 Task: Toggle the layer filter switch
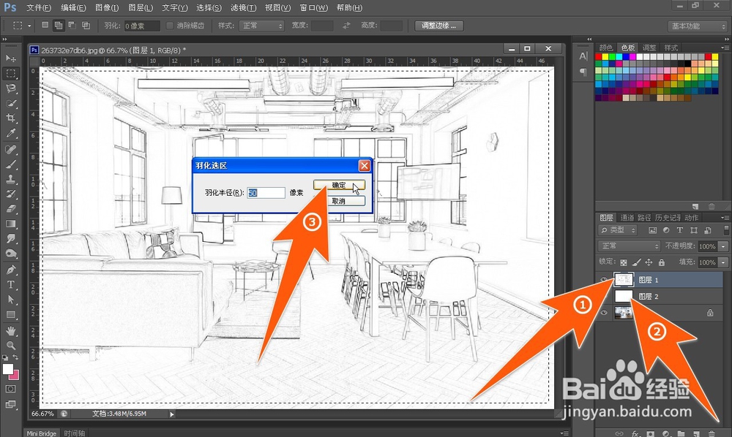coord(726,230)
